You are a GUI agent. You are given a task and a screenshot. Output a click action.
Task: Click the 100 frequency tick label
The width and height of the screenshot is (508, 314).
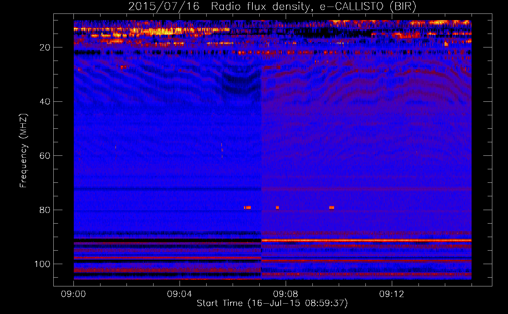coord(42,264)
